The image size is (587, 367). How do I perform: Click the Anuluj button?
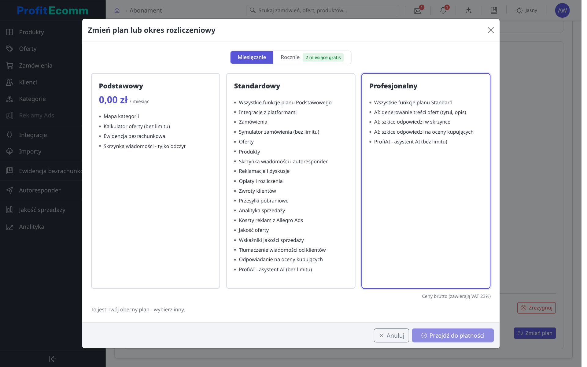[x=391, y=335]
